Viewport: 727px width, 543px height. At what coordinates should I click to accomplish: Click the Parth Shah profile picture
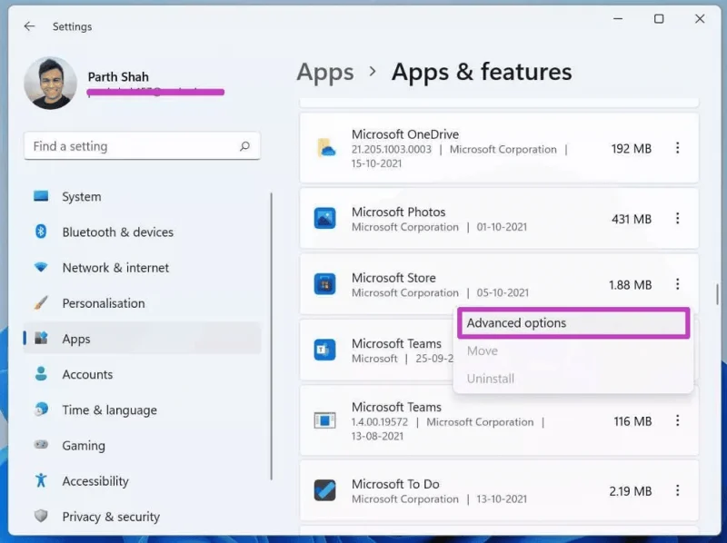coord(51,83)
